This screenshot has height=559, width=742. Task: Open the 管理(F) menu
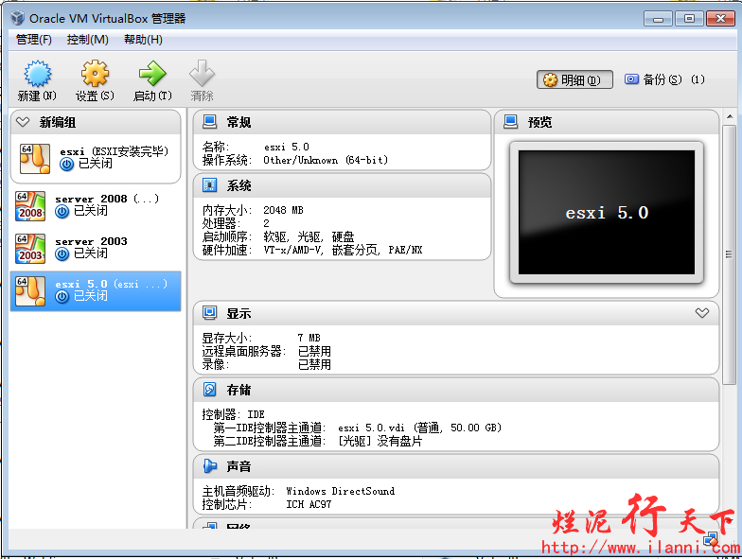(34, 40)
